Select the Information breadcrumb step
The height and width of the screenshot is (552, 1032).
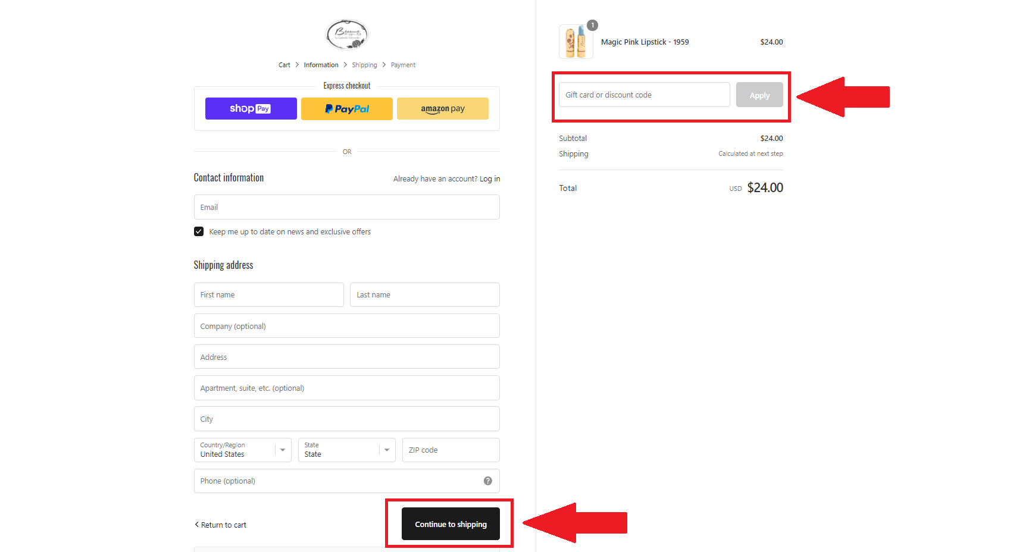pyautogui.click(x=321, y=65)
